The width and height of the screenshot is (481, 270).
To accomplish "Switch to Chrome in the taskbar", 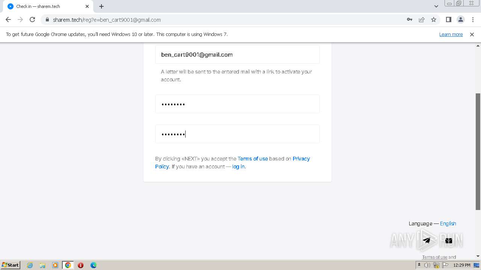I will coord(68,265).
